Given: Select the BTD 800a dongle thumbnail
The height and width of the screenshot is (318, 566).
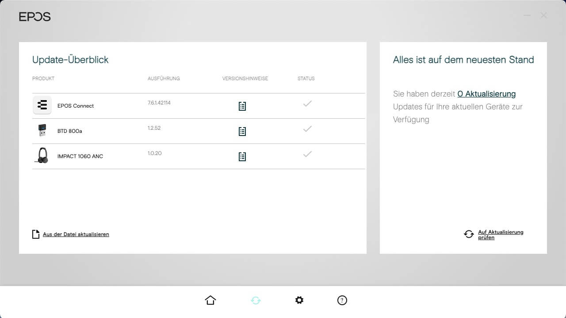Looking at the screenshot, I should (42, 131).
